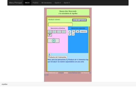Click the addition plus icon button
136x102 pixels.
pyautogui.click(x=50, y=32)
